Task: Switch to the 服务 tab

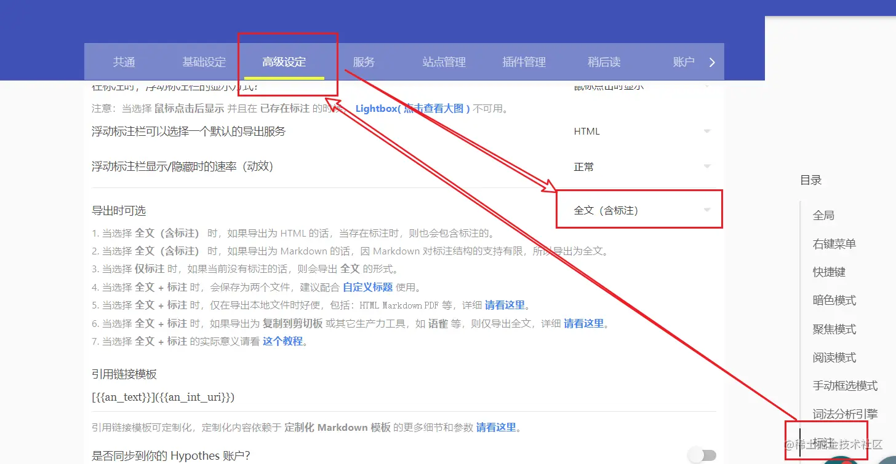Action: click(363, 61)
